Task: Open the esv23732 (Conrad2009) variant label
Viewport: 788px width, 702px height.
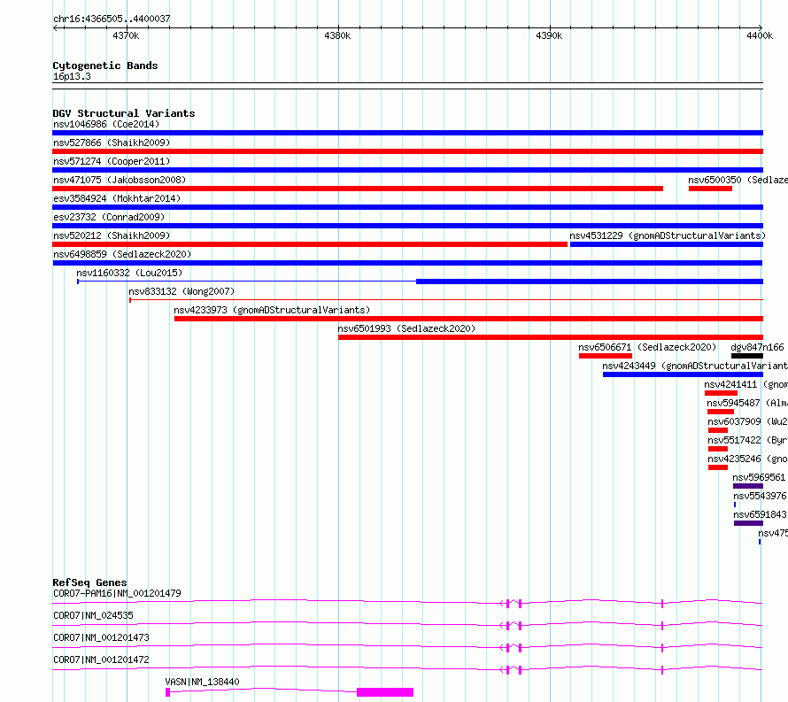Action: 109,217
